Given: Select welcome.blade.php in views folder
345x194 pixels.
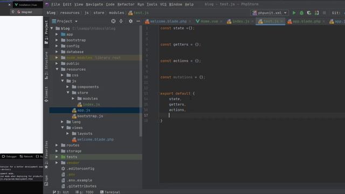Looking at the screenshot, I should [95, 140].
